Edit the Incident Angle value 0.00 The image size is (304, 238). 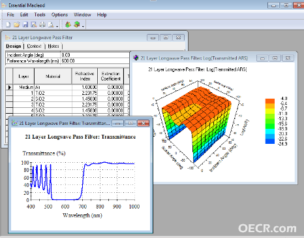point(95,55)
